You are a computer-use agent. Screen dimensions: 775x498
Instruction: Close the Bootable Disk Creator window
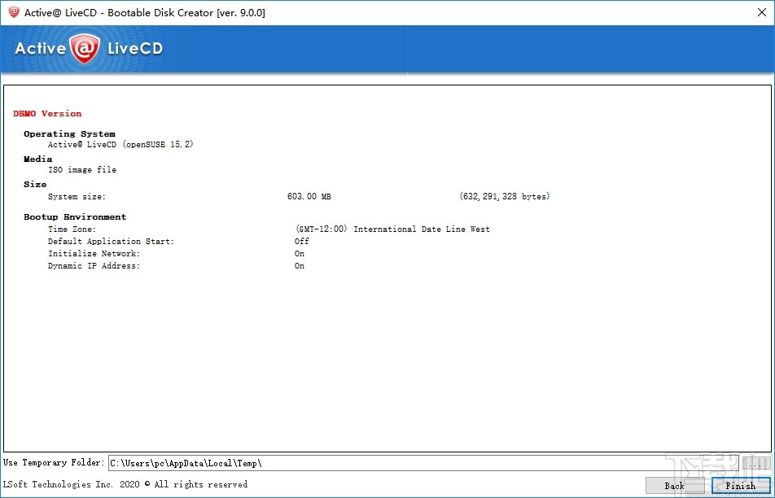click(x=762, y=12)
